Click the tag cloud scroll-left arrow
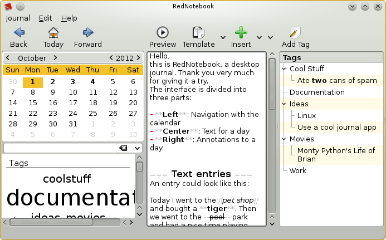The width and height of the screenshot is (386, 240). 5,223
